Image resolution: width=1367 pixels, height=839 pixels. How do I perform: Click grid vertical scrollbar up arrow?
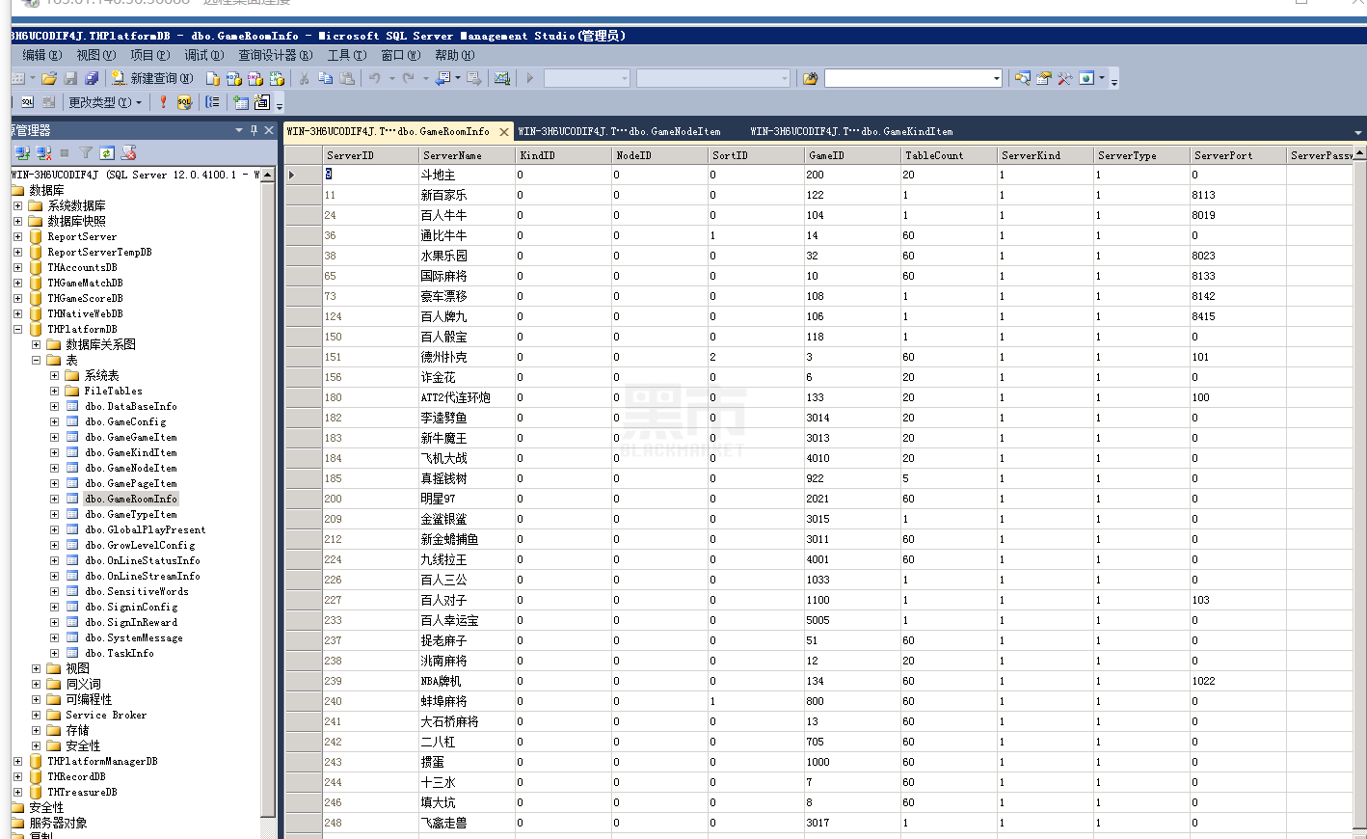click(x=1359, y=152)
